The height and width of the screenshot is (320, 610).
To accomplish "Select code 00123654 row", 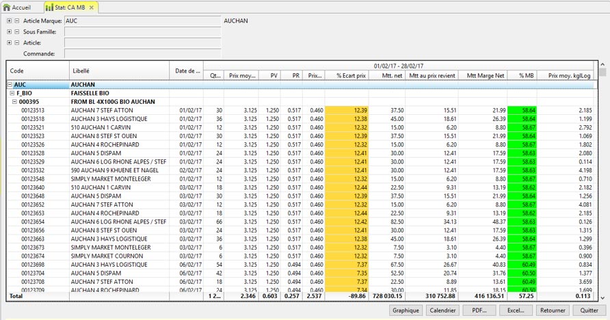I will (x=302, y=222).
